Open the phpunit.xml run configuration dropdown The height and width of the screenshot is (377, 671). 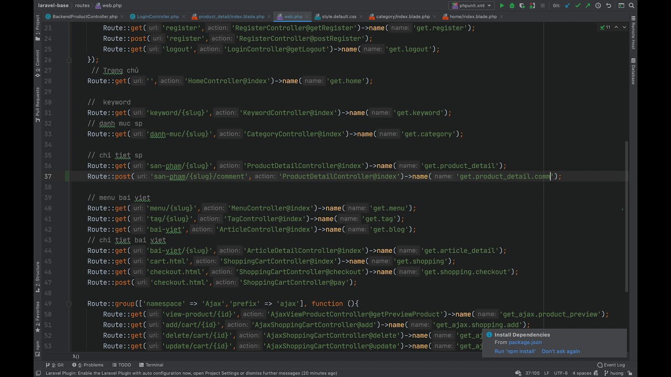click(471, 6)
